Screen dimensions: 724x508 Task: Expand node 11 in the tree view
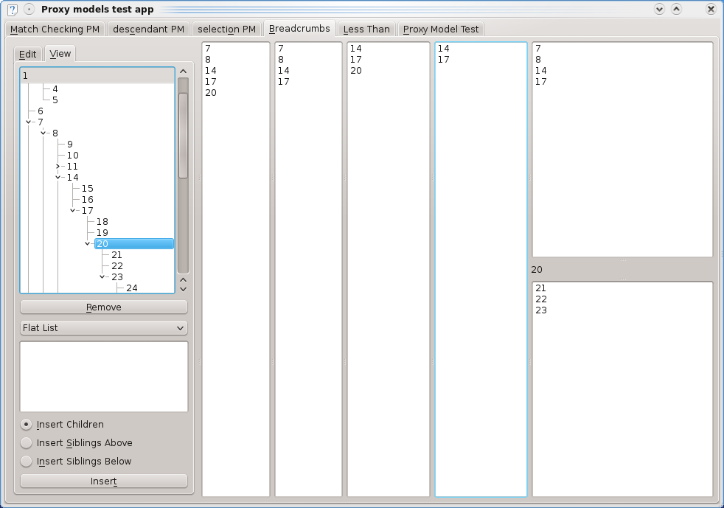[x=58, y=167]
